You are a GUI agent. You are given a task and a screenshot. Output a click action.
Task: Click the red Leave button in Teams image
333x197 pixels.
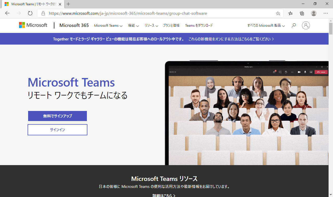[321, 72]
